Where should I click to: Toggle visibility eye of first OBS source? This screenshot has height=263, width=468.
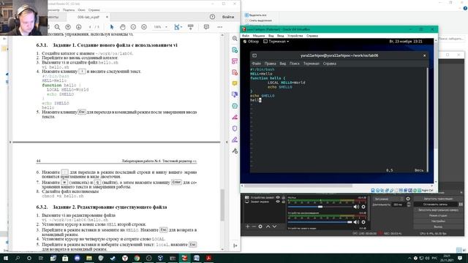pos(278,197)
